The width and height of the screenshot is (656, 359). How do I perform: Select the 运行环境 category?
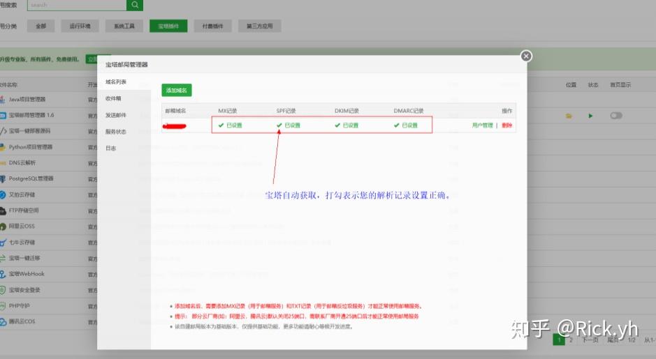tap(80, 26)
